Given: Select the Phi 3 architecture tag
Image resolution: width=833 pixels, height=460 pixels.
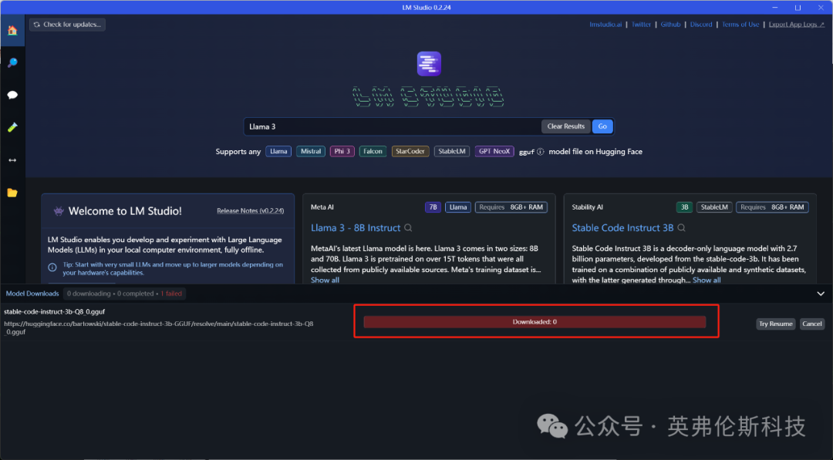Looking at the screenshot, I should (x=342, y=151).
